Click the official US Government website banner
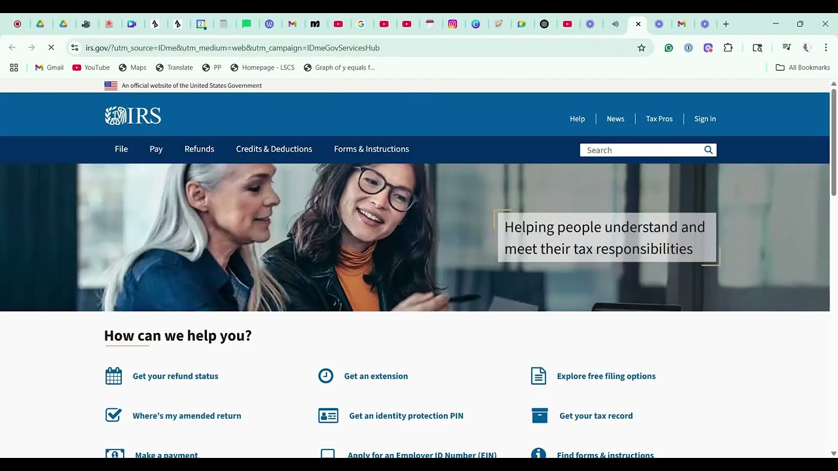 click(183, 86)
